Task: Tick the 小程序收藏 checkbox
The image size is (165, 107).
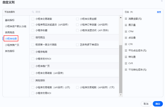Action: tap(33, 31)
